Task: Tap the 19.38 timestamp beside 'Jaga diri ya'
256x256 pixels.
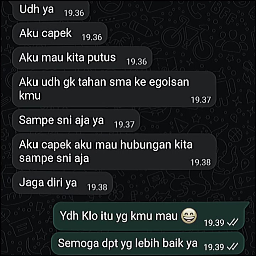Action: (97, 187)
